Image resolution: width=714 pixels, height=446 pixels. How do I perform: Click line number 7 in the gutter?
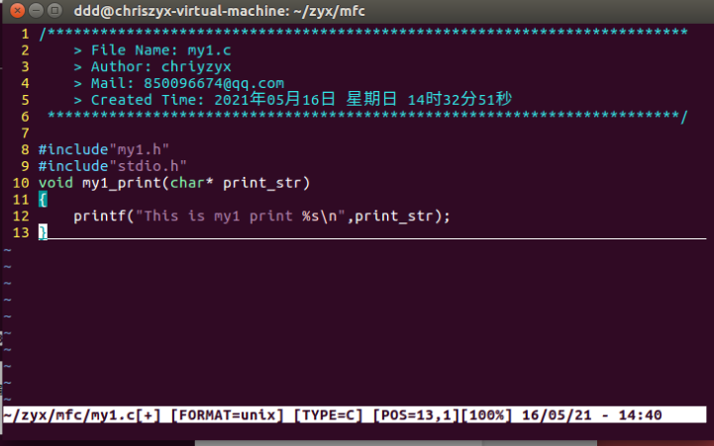tap(25, 133)
